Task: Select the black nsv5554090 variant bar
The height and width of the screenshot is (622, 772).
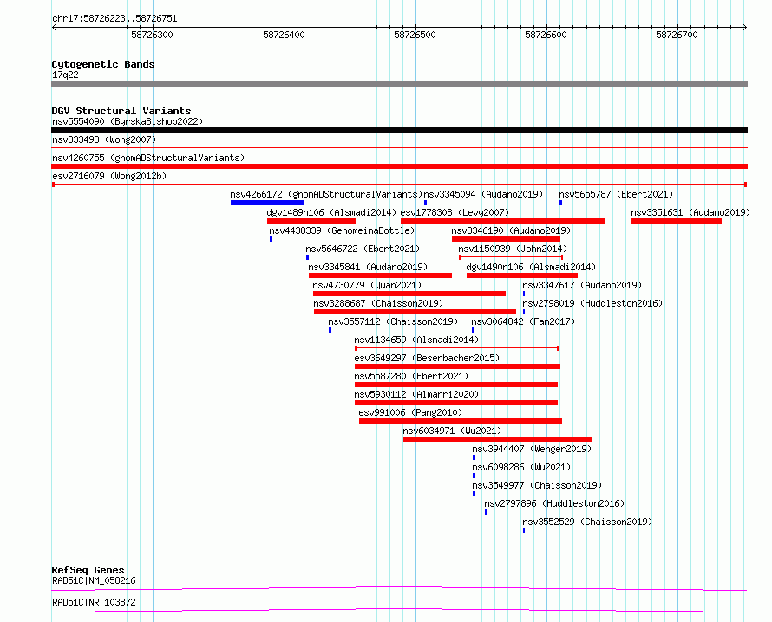Action: (x=399, y=130)
